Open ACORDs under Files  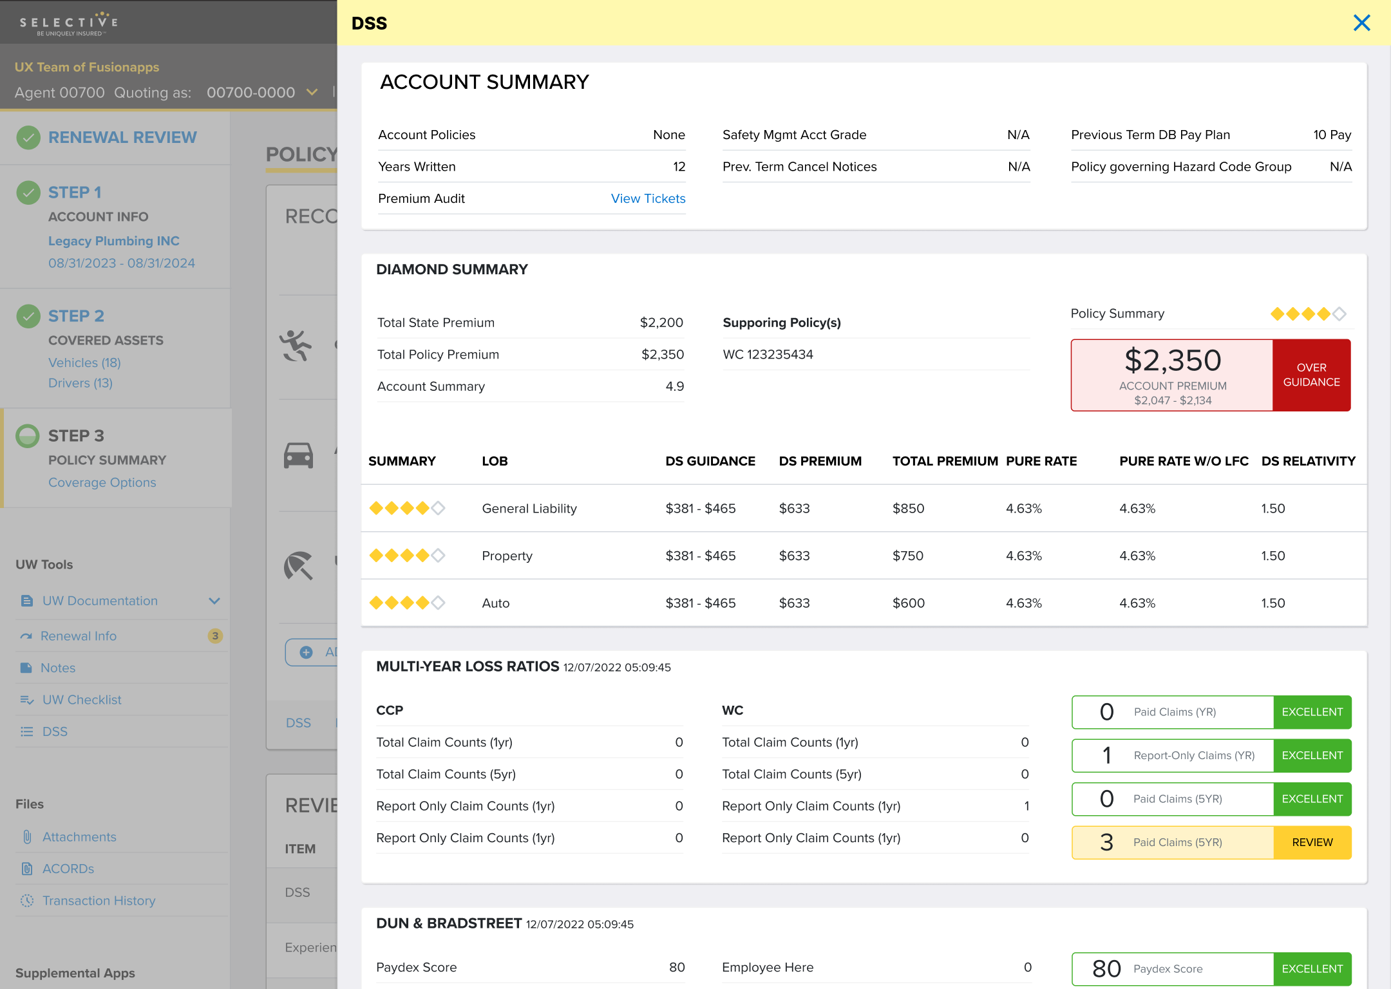(68, 869)
